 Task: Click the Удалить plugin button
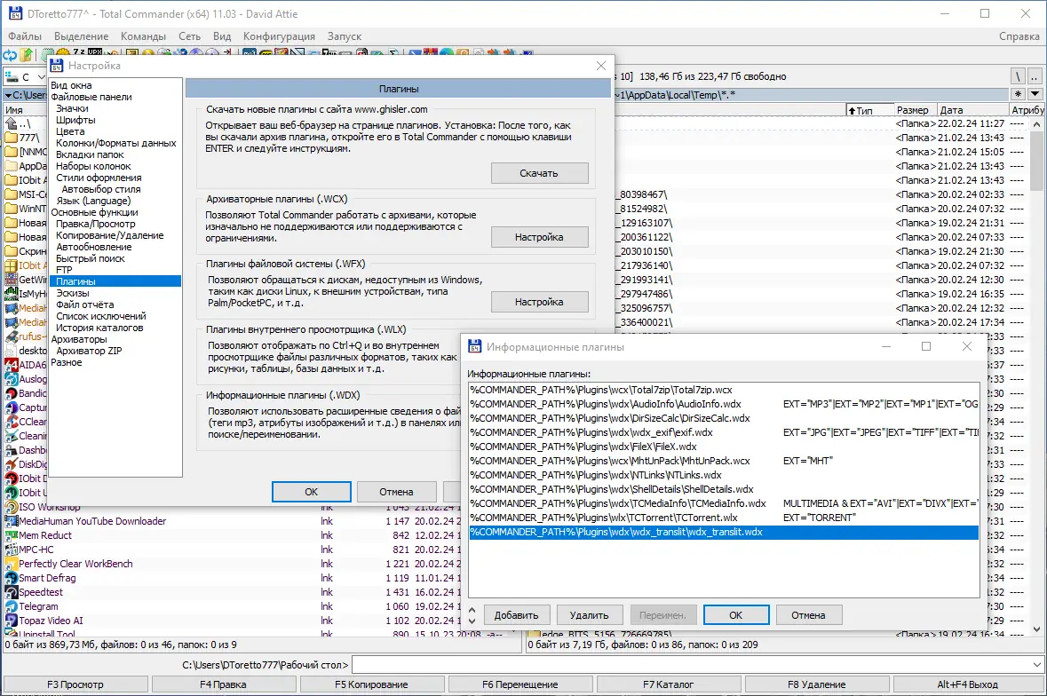(589, 615)
